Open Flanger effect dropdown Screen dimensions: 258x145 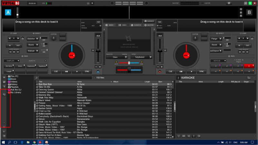click(220, 39)
